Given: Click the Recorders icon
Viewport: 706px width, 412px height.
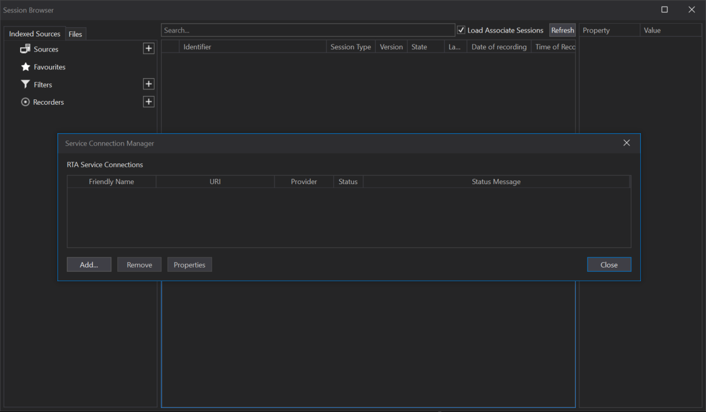Looking at the screenshot, I should coord(25,102).
